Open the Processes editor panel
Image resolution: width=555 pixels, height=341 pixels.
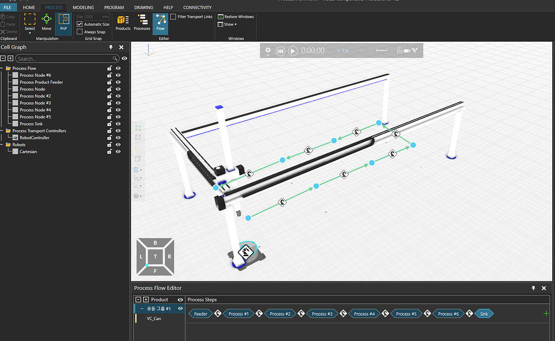click(x=141, y=23)
